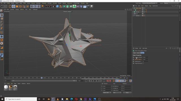Click the Undo arrow icon

point(3,6)
